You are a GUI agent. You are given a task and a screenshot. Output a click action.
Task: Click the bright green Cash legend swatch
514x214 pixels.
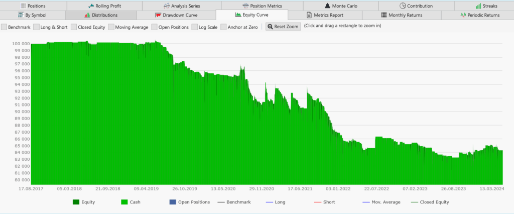[124, 202]
